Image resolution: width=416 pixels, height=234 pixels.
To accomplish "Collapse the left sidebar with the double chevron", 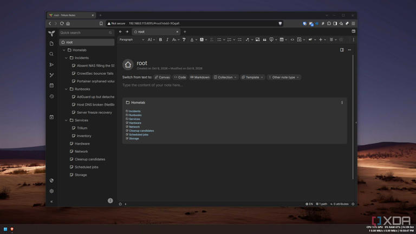I will tap(52, 201).
